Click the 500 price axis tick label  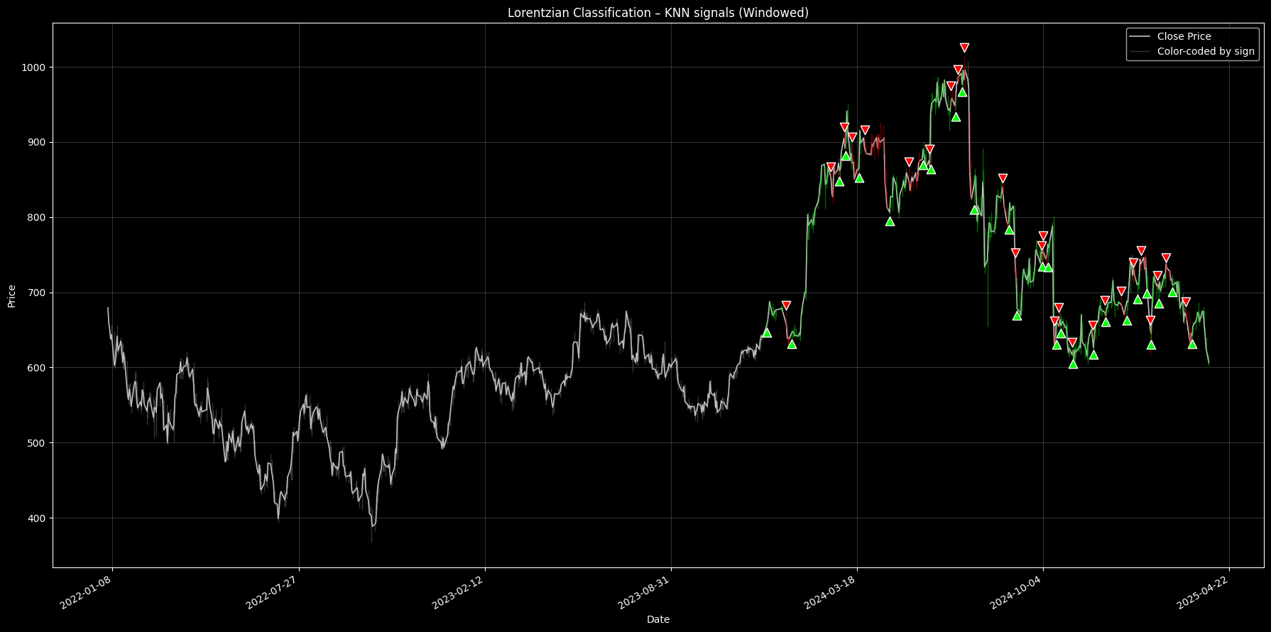[x=38, y=443]
